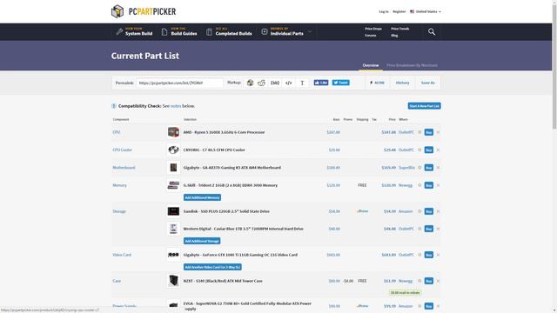Image resolution: width=557 pixels, height=313 pixels.
Task: Open the Forums link in navigation
Action: coord(371,36)
